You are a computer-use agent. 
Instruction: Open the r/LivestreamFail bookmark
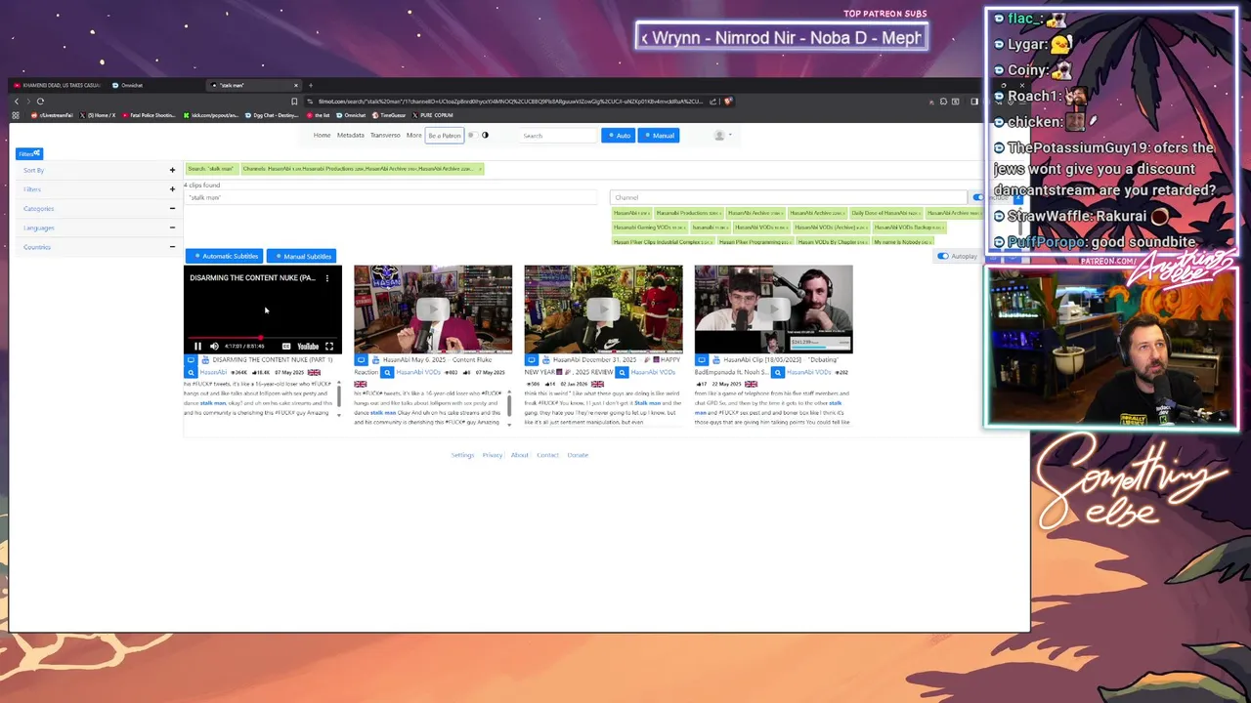tap(53, 115)
